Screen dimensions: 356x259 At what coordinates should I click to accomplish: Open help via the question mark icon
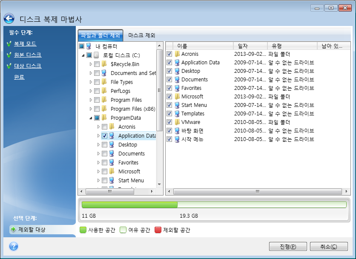coord(14,246)
